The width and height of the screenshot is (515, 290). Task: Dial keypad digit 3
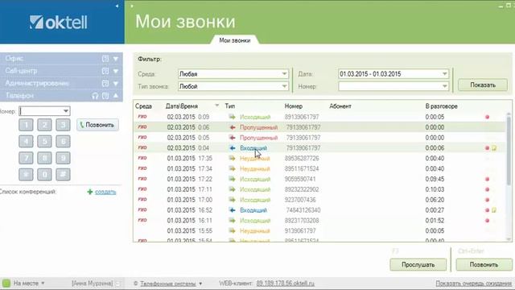pyautogui.click(x=63, y=125)
